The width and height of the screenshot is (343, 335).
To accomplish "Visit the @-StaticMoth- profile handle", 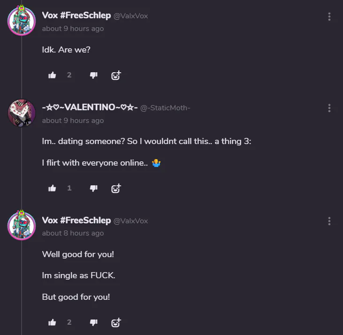I will click(x=165, y=108).
